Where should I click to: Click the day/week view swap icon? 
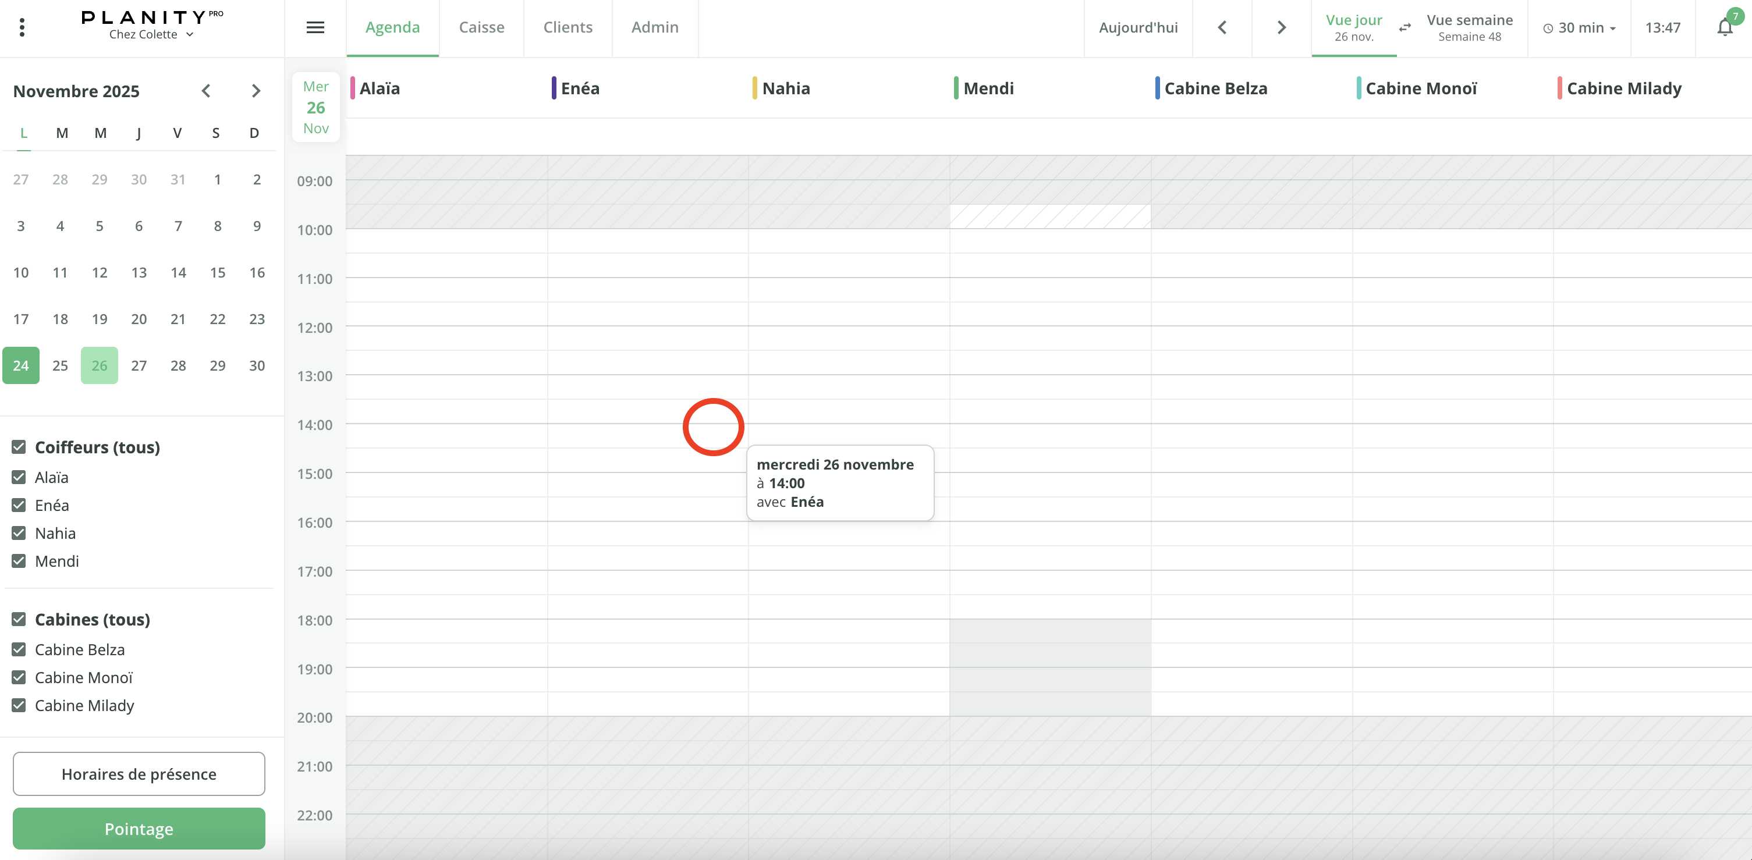click(1405, 27)
